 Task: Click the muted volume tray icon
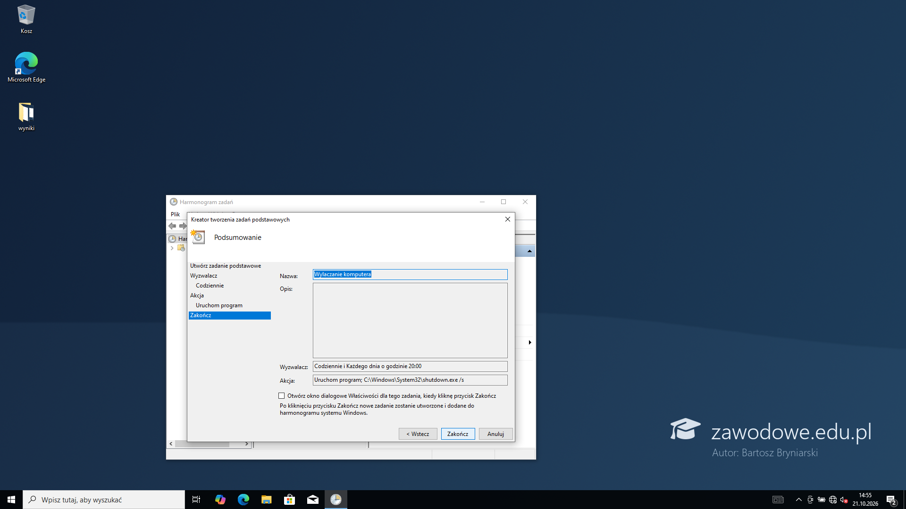[844, 500]
